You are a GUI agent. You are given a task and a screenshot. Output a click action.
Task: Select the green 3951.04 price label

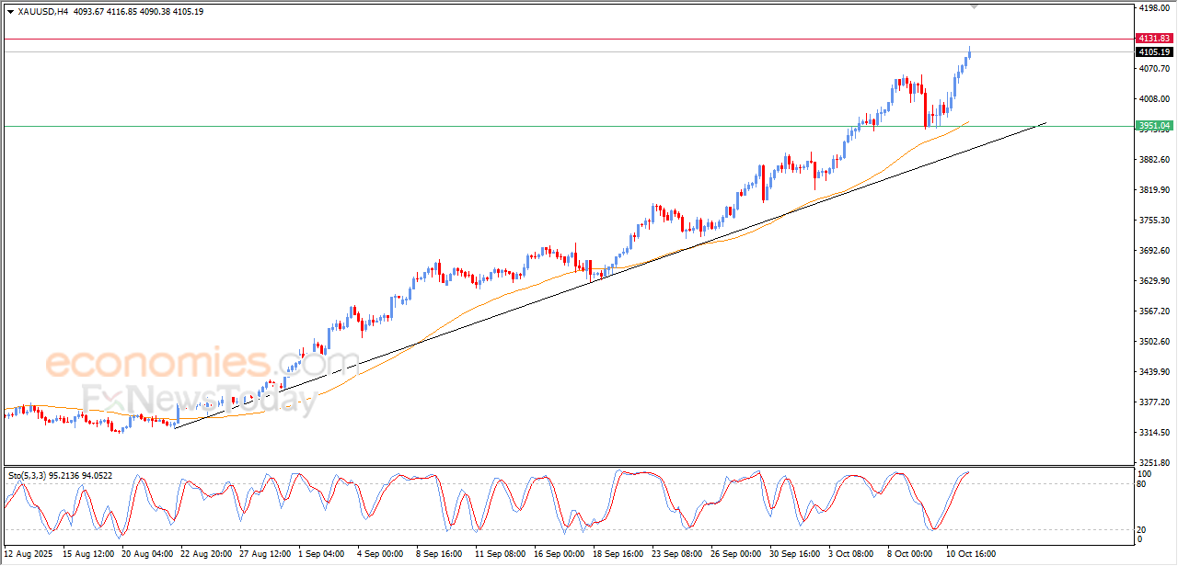coord(1153,126)
